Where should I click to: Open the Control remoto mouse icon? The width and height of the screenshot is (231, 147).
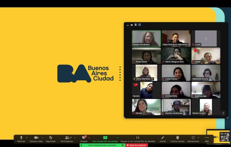[177, 138]
